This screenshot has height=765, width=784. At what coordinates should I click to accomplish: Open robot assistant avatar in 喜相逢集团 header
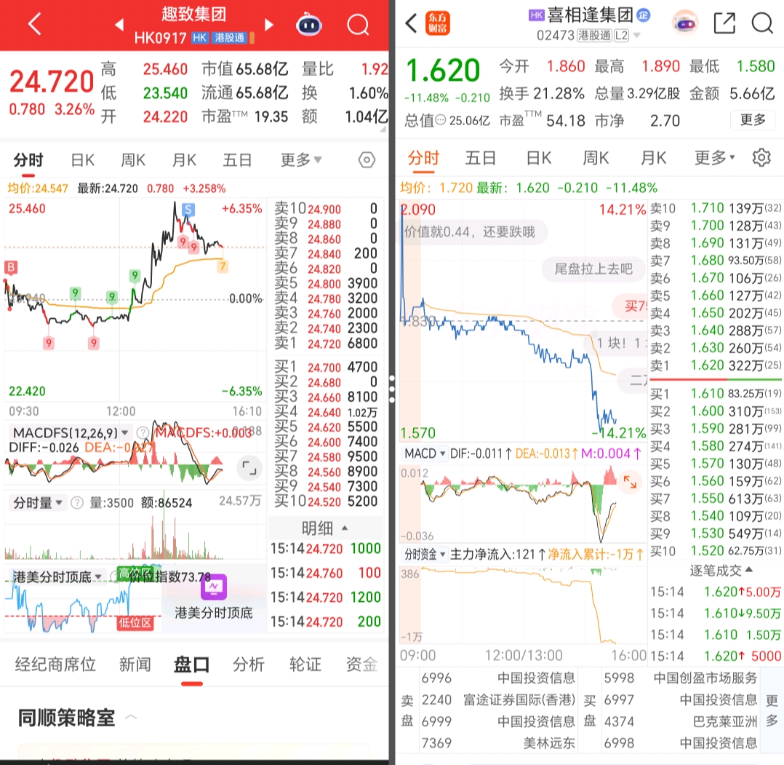coord(684,23)
